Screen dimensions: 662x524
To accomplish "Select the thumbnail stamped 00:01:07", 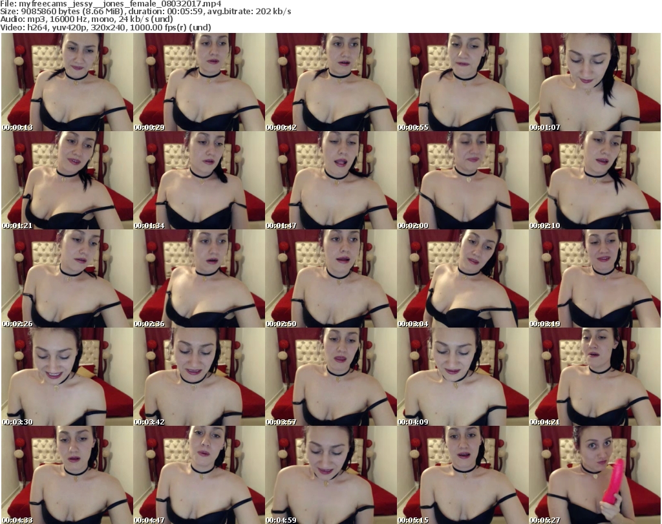I will click(595, 82).
